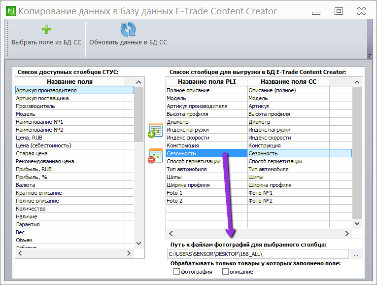The image size is (377, 285).
Task: Click up arrow of left list scrollbar
Action: (139, 82)
